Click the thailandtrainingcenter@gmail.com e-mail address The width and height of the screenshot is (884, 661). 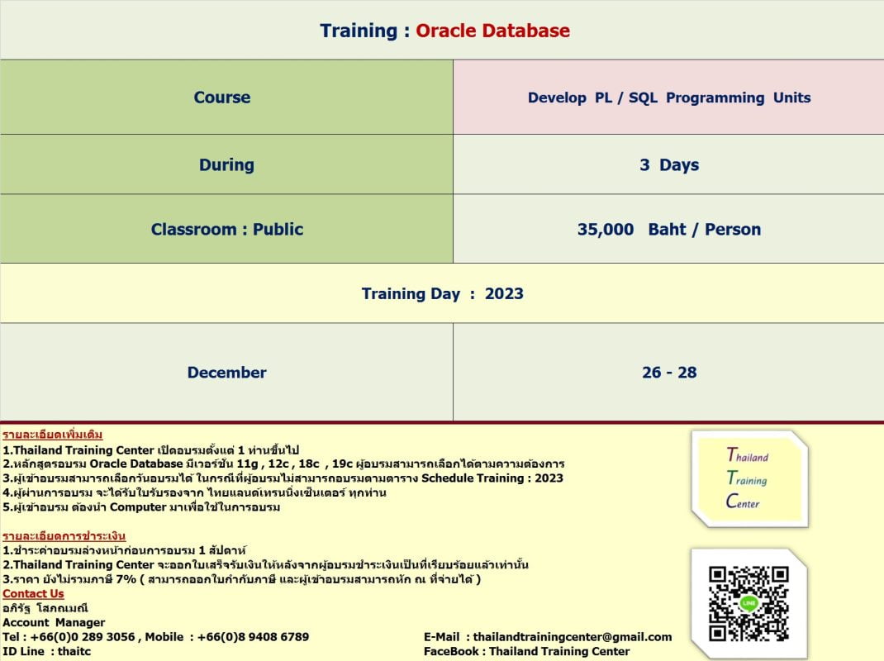(x=573, y=637)
